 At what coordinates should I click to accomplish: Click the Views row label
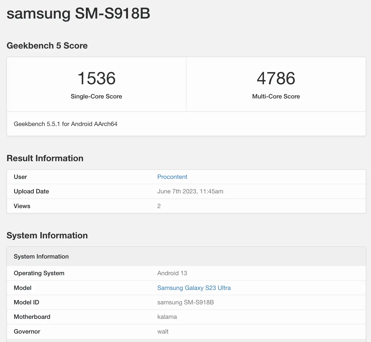tap(22, 206)
